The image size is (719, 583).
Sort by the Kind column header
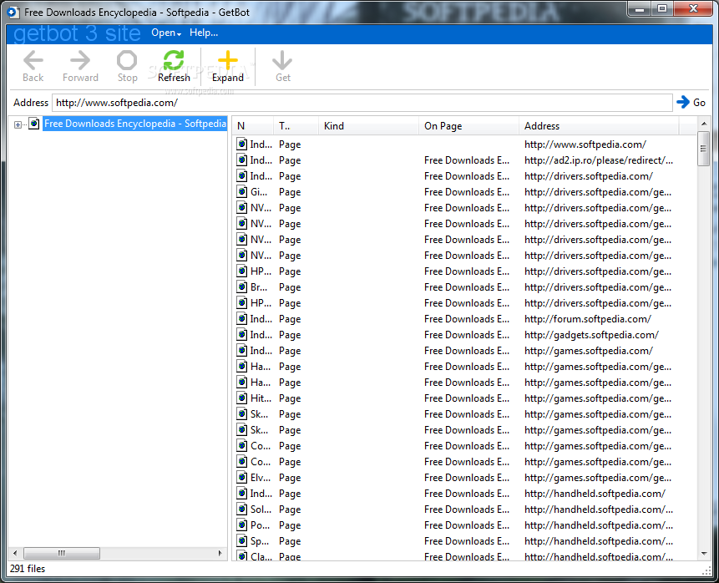[368, 126]
